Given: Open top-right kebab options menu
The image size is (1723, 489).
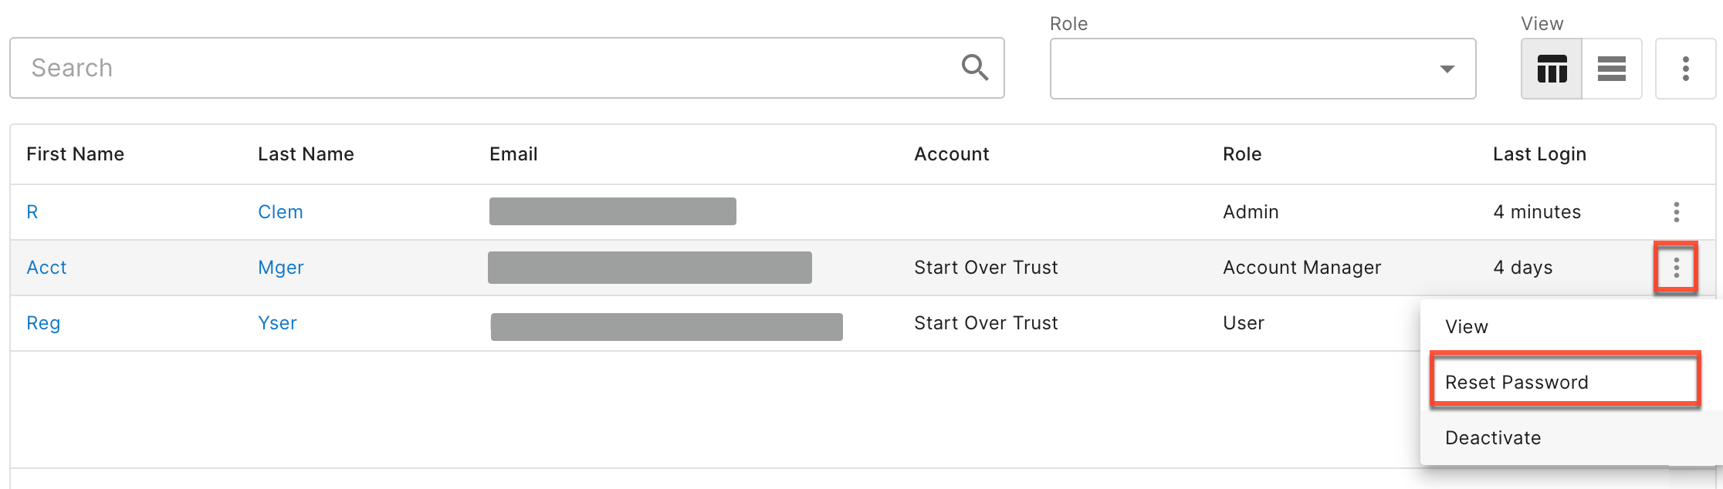Looking at the screenshot, I should pos(1685,69).
